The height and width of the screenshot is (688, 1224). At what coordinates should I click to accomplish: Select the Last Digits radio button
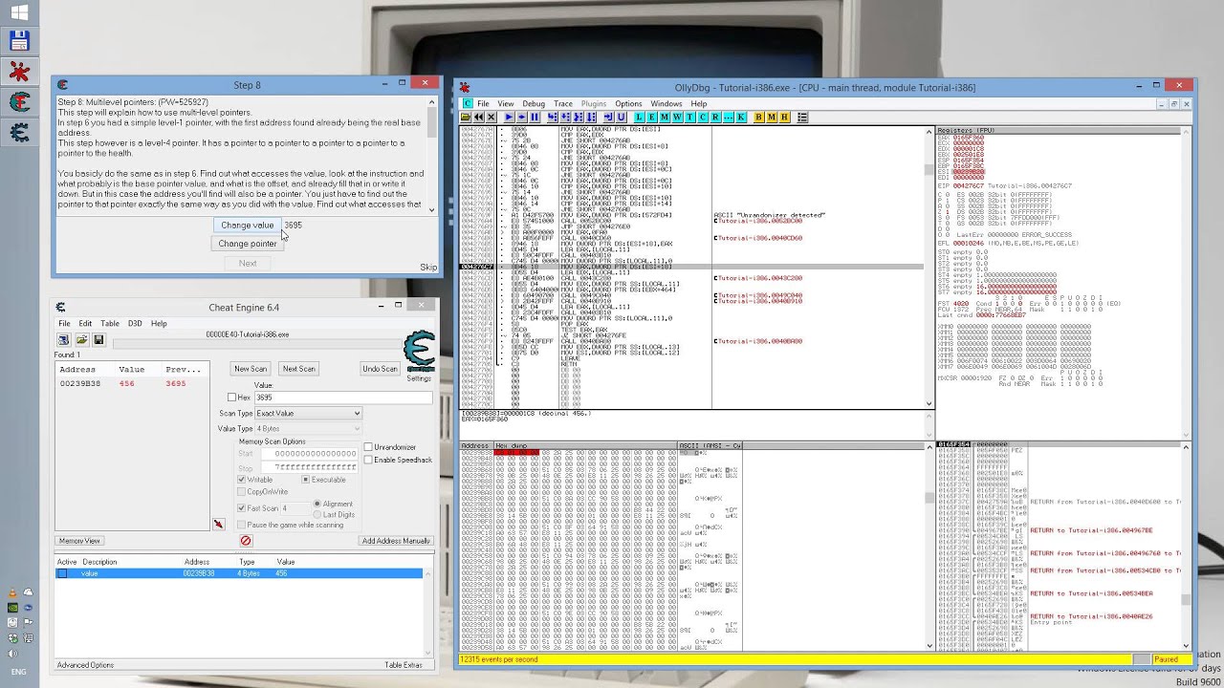coord(317,515)
